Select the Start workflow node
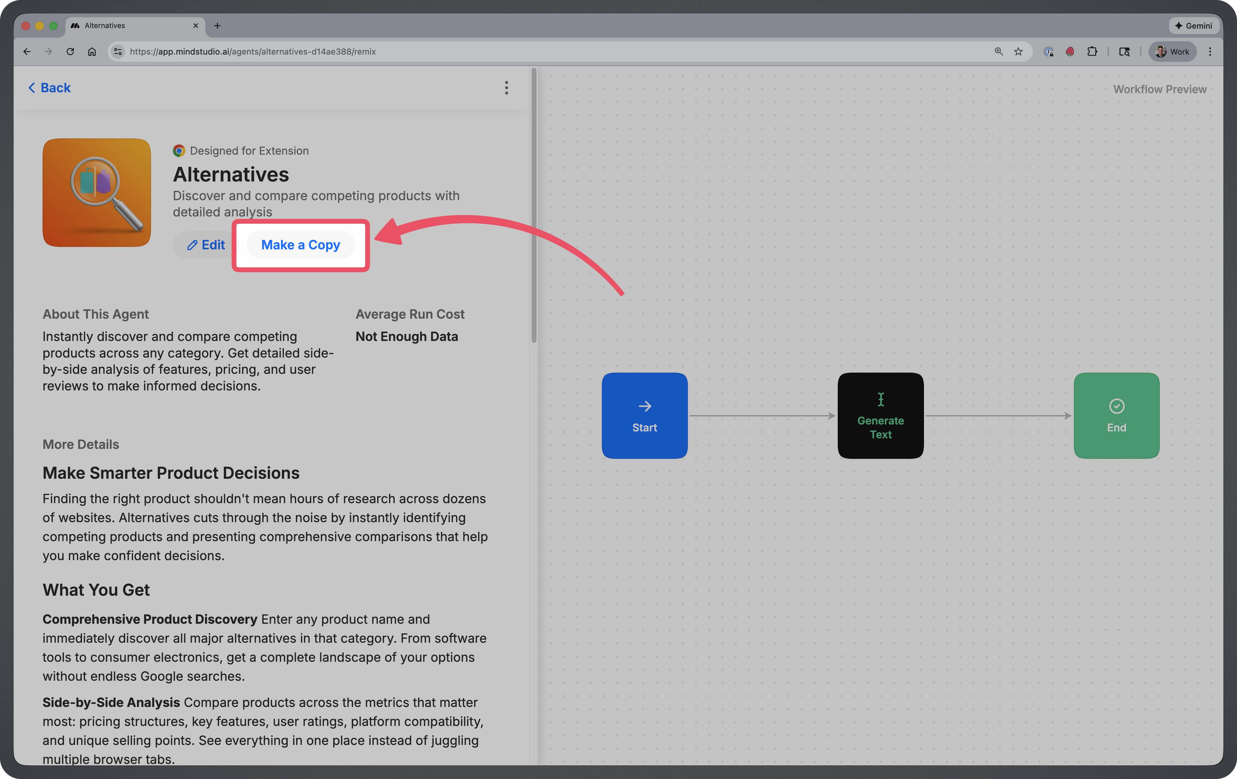 click(x=645, y=415)
